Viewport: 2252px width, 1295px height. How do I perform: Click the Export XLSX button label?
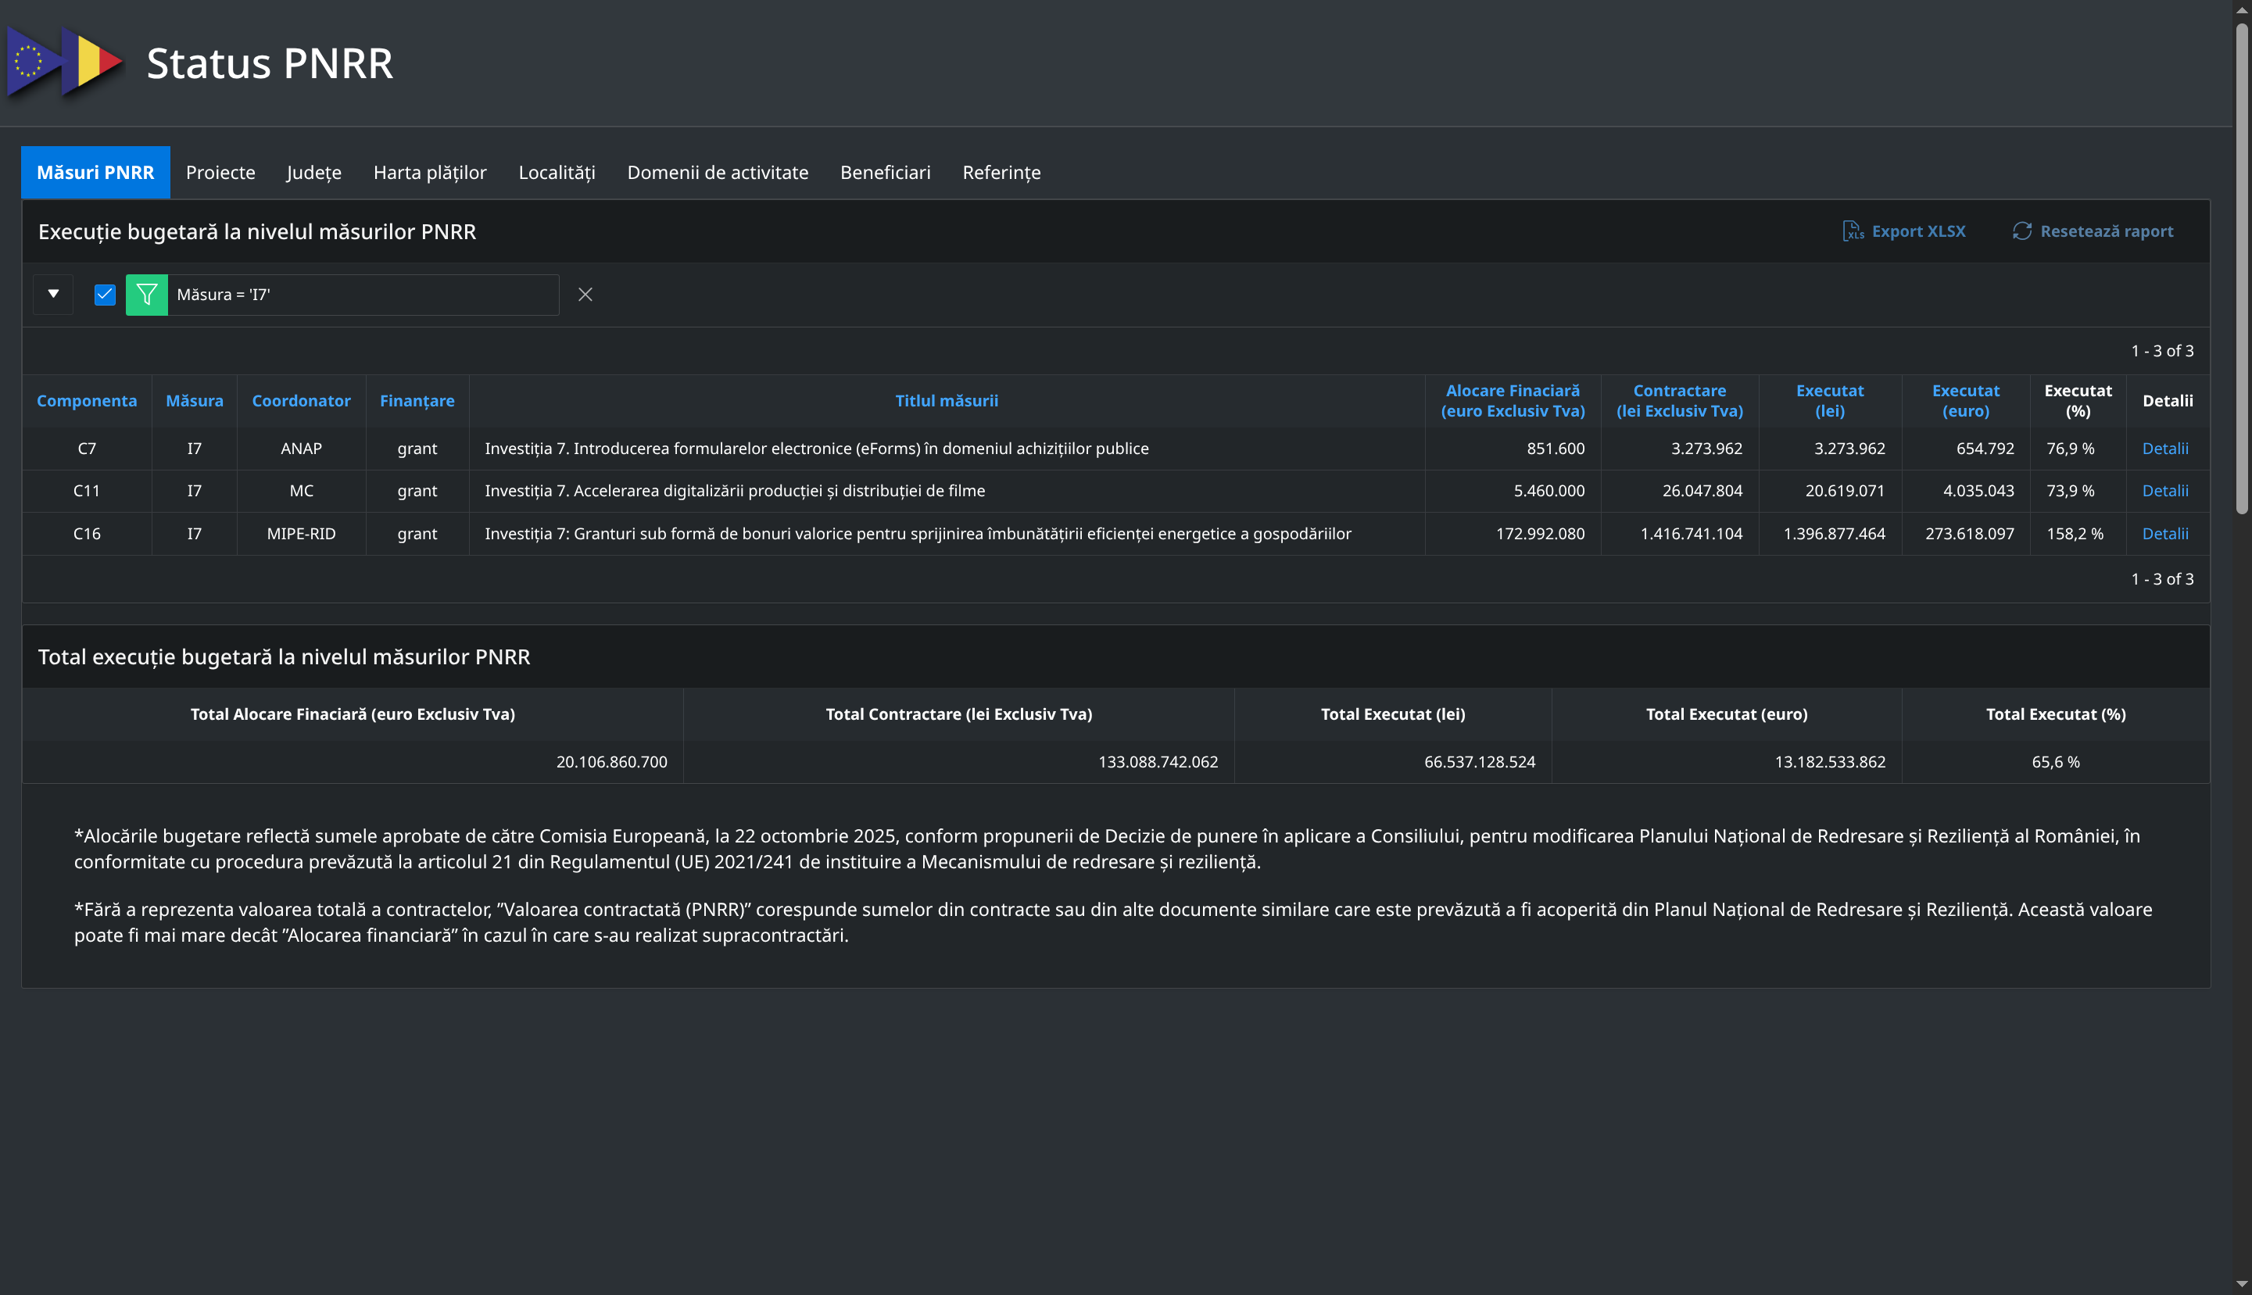pyautogui.click(x=1918, y=231)
